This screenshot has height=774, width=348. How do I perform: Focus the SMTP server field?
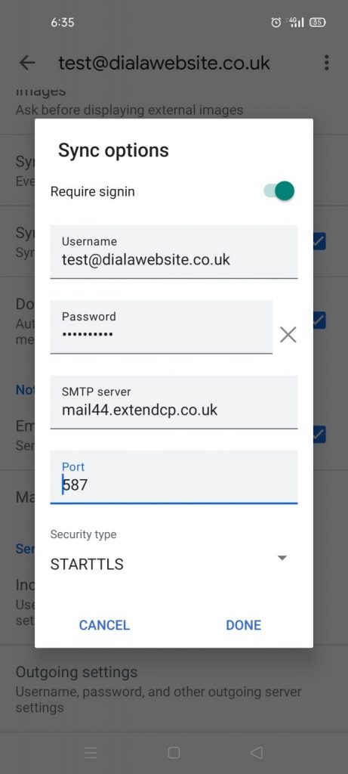pos(174,402)
